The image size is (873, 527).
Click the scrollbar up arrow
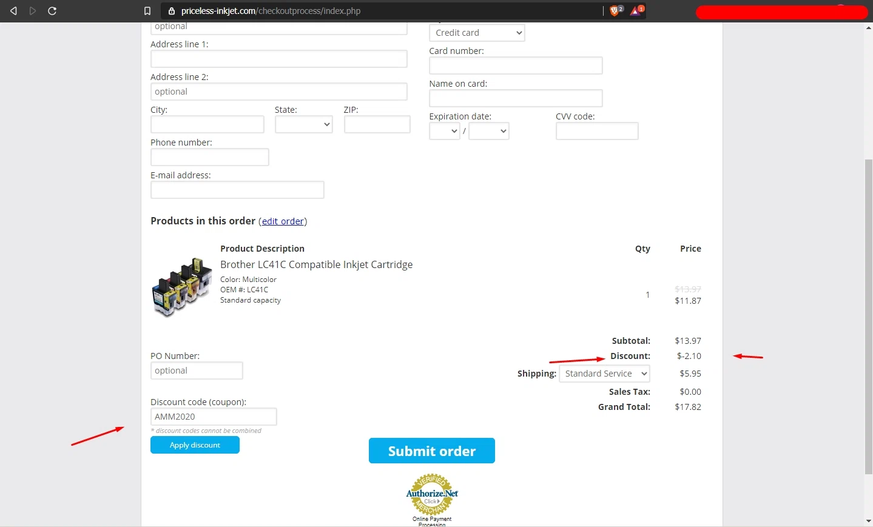[x=868, y=28]
